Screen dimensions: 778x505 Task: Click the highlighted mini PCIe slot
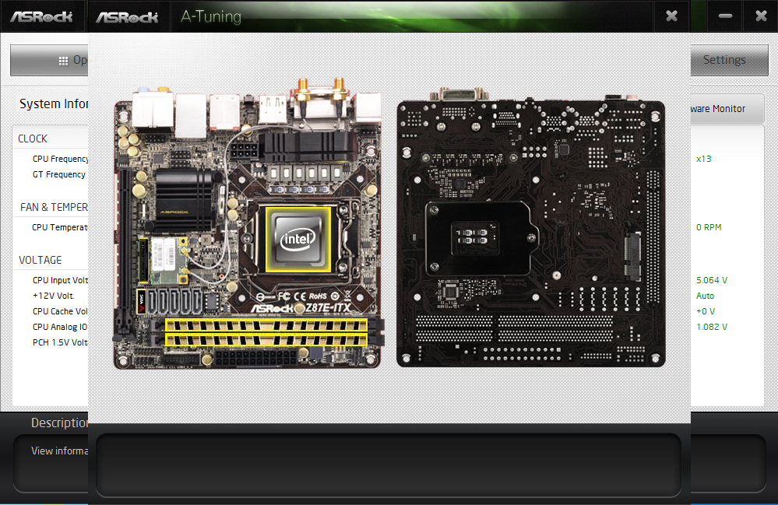pyautogui.click(x=143, y=261)
